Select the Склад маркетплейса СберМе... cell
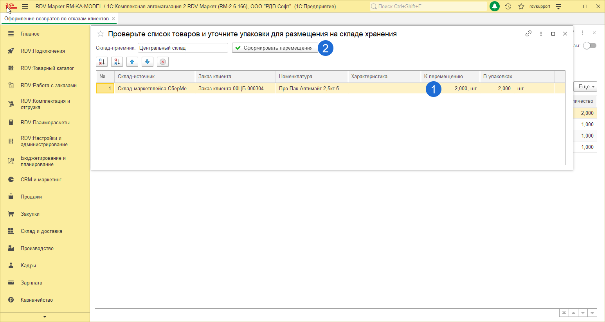The width and height of the screenshot is (605, 322). pyautogui.click(x=155, y=89)
